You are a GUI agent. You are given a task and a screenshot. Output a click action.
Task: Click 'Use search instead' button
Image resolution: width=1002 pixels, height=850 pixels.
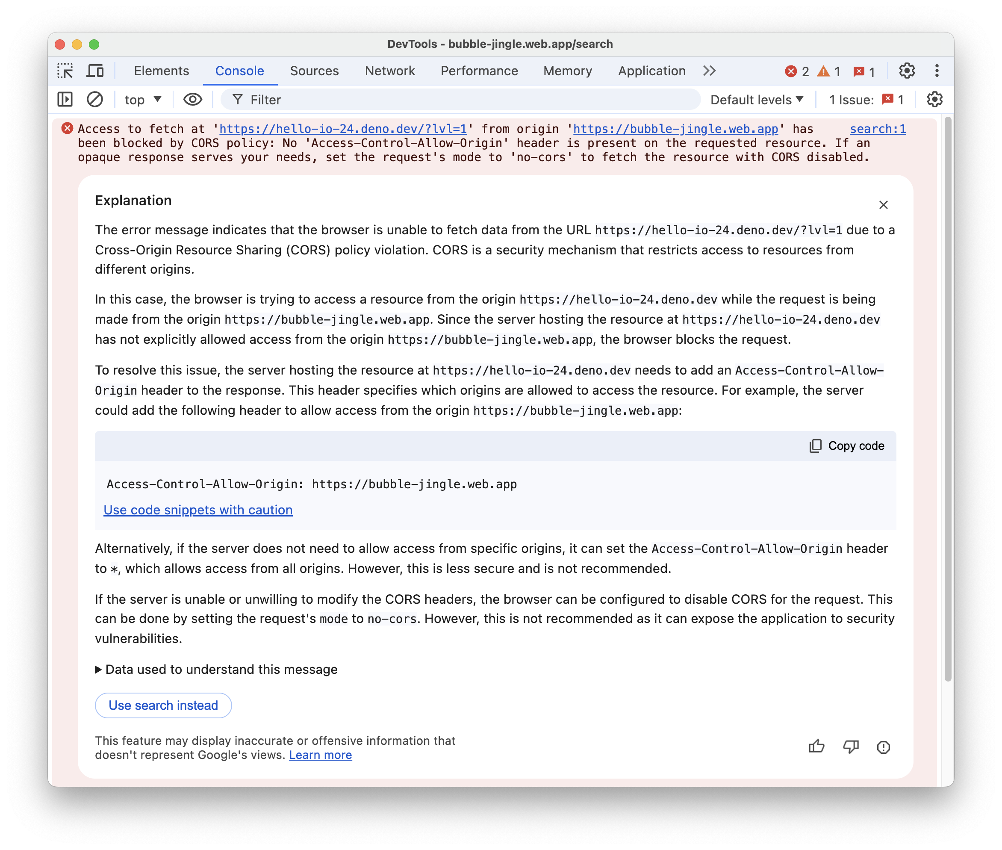pyautogui.click(x=162, y=706)
